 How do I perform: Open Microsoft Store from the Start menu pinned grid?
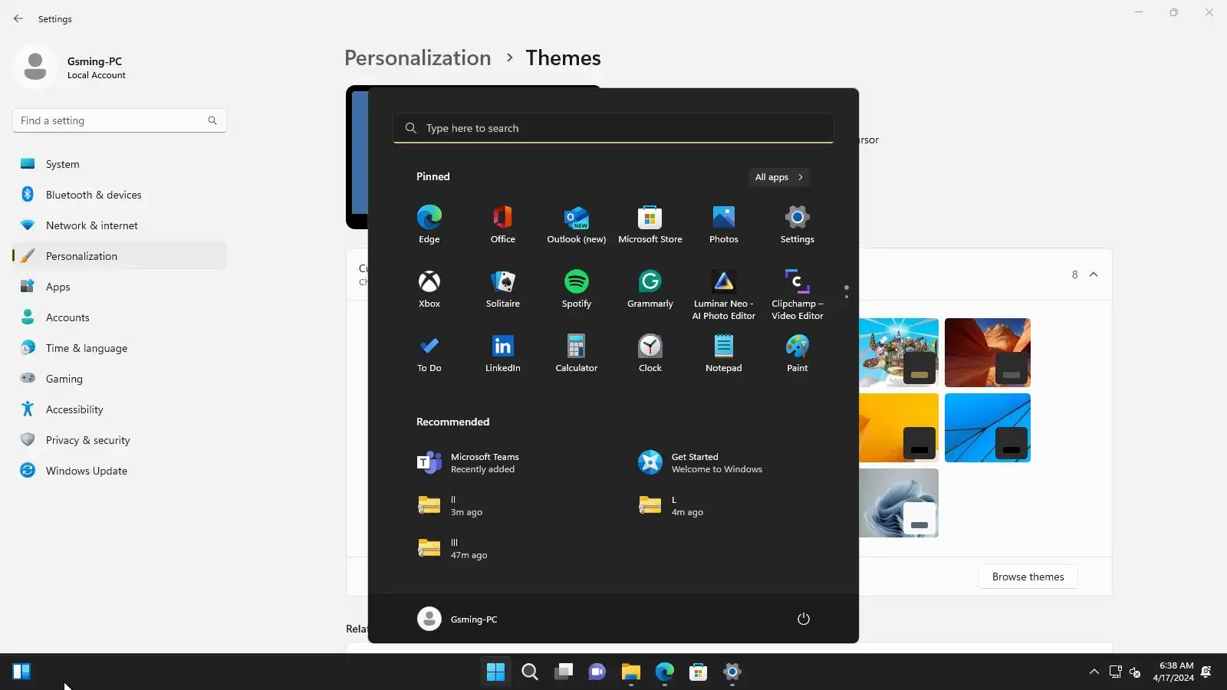pos(650,224)
